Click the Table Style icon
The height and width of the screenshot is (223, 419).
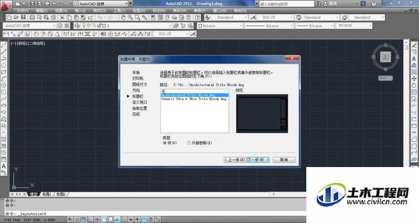pos(298,17)
